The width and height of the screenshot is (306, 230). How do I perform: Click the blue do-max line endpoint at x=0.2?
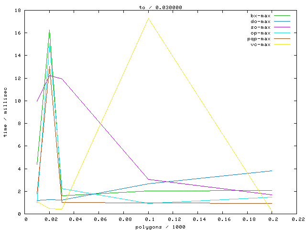tap(272, 171)
